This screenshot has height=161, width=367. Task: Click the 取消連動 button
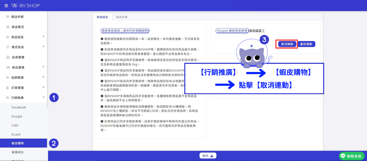click(x=287, y=44)
